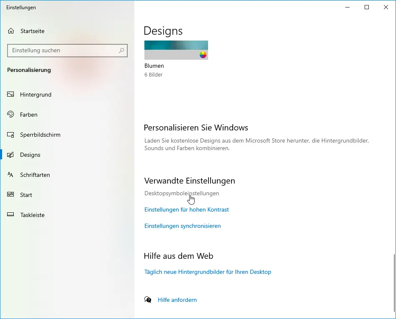Minimize the Einstellungen window
Screen dimensions: 396x319
point(347,7)
